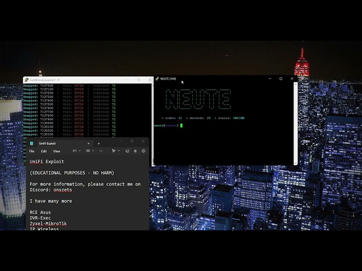Click the PuTTY icon in root scanner window title

coord(27,80)
